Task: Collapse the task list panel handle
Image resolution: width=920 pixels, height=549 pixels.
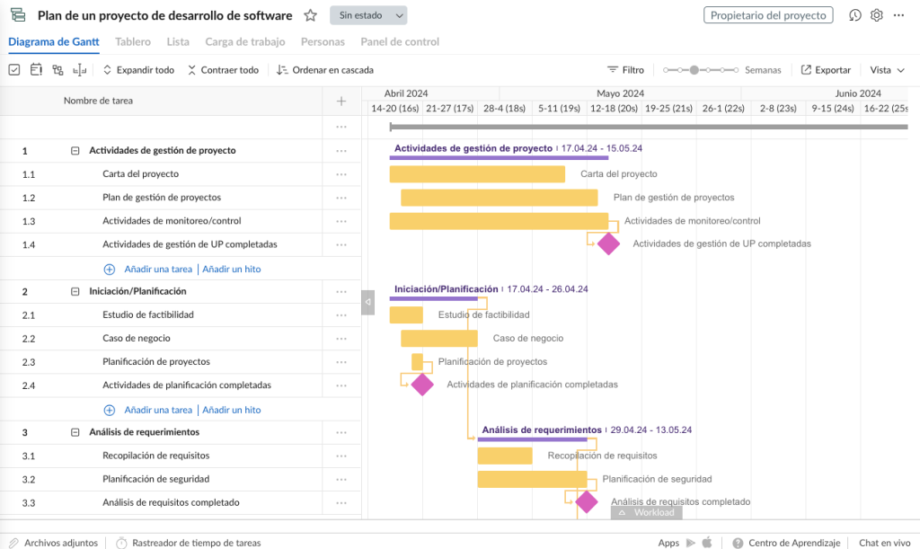Action: 367,302
